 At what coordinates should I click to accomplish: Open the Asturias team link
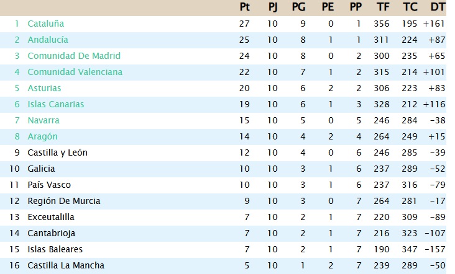pos(44,88)
